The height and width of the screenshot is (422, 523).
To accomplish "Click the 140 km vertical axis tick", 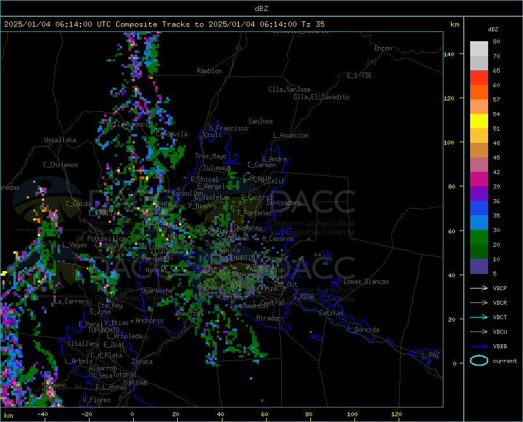I will coord(449,54).
